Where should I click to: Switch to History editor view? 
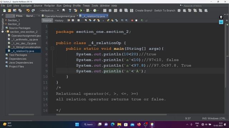(x=59, y=21)
